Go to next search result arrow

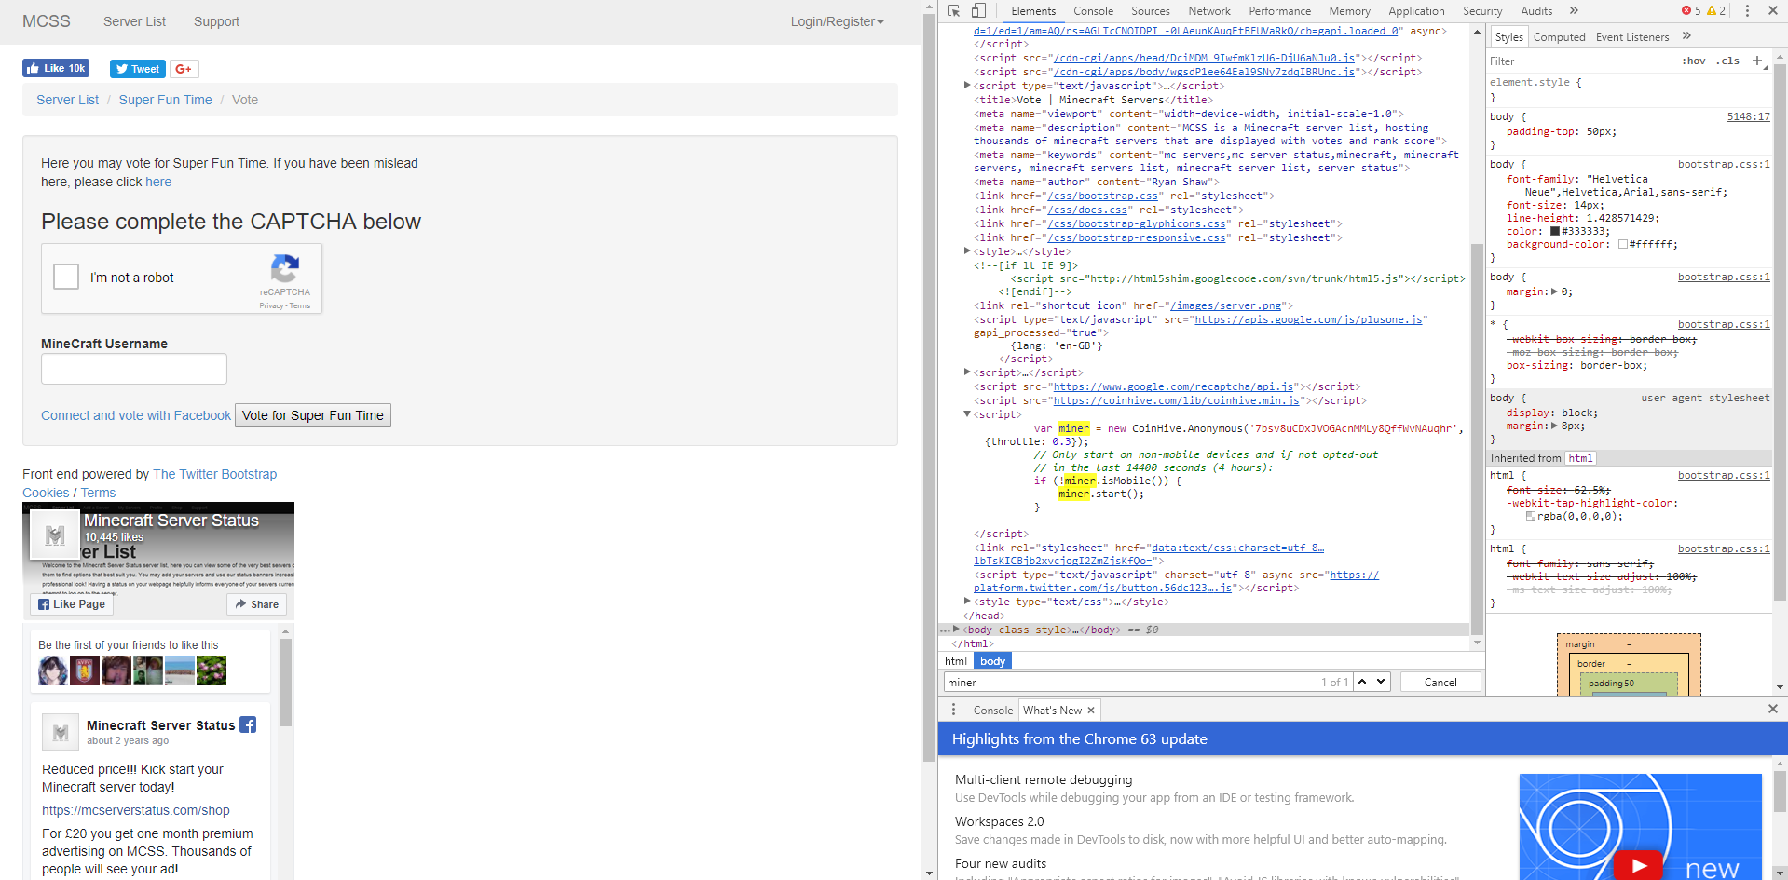coord(1381,682)
